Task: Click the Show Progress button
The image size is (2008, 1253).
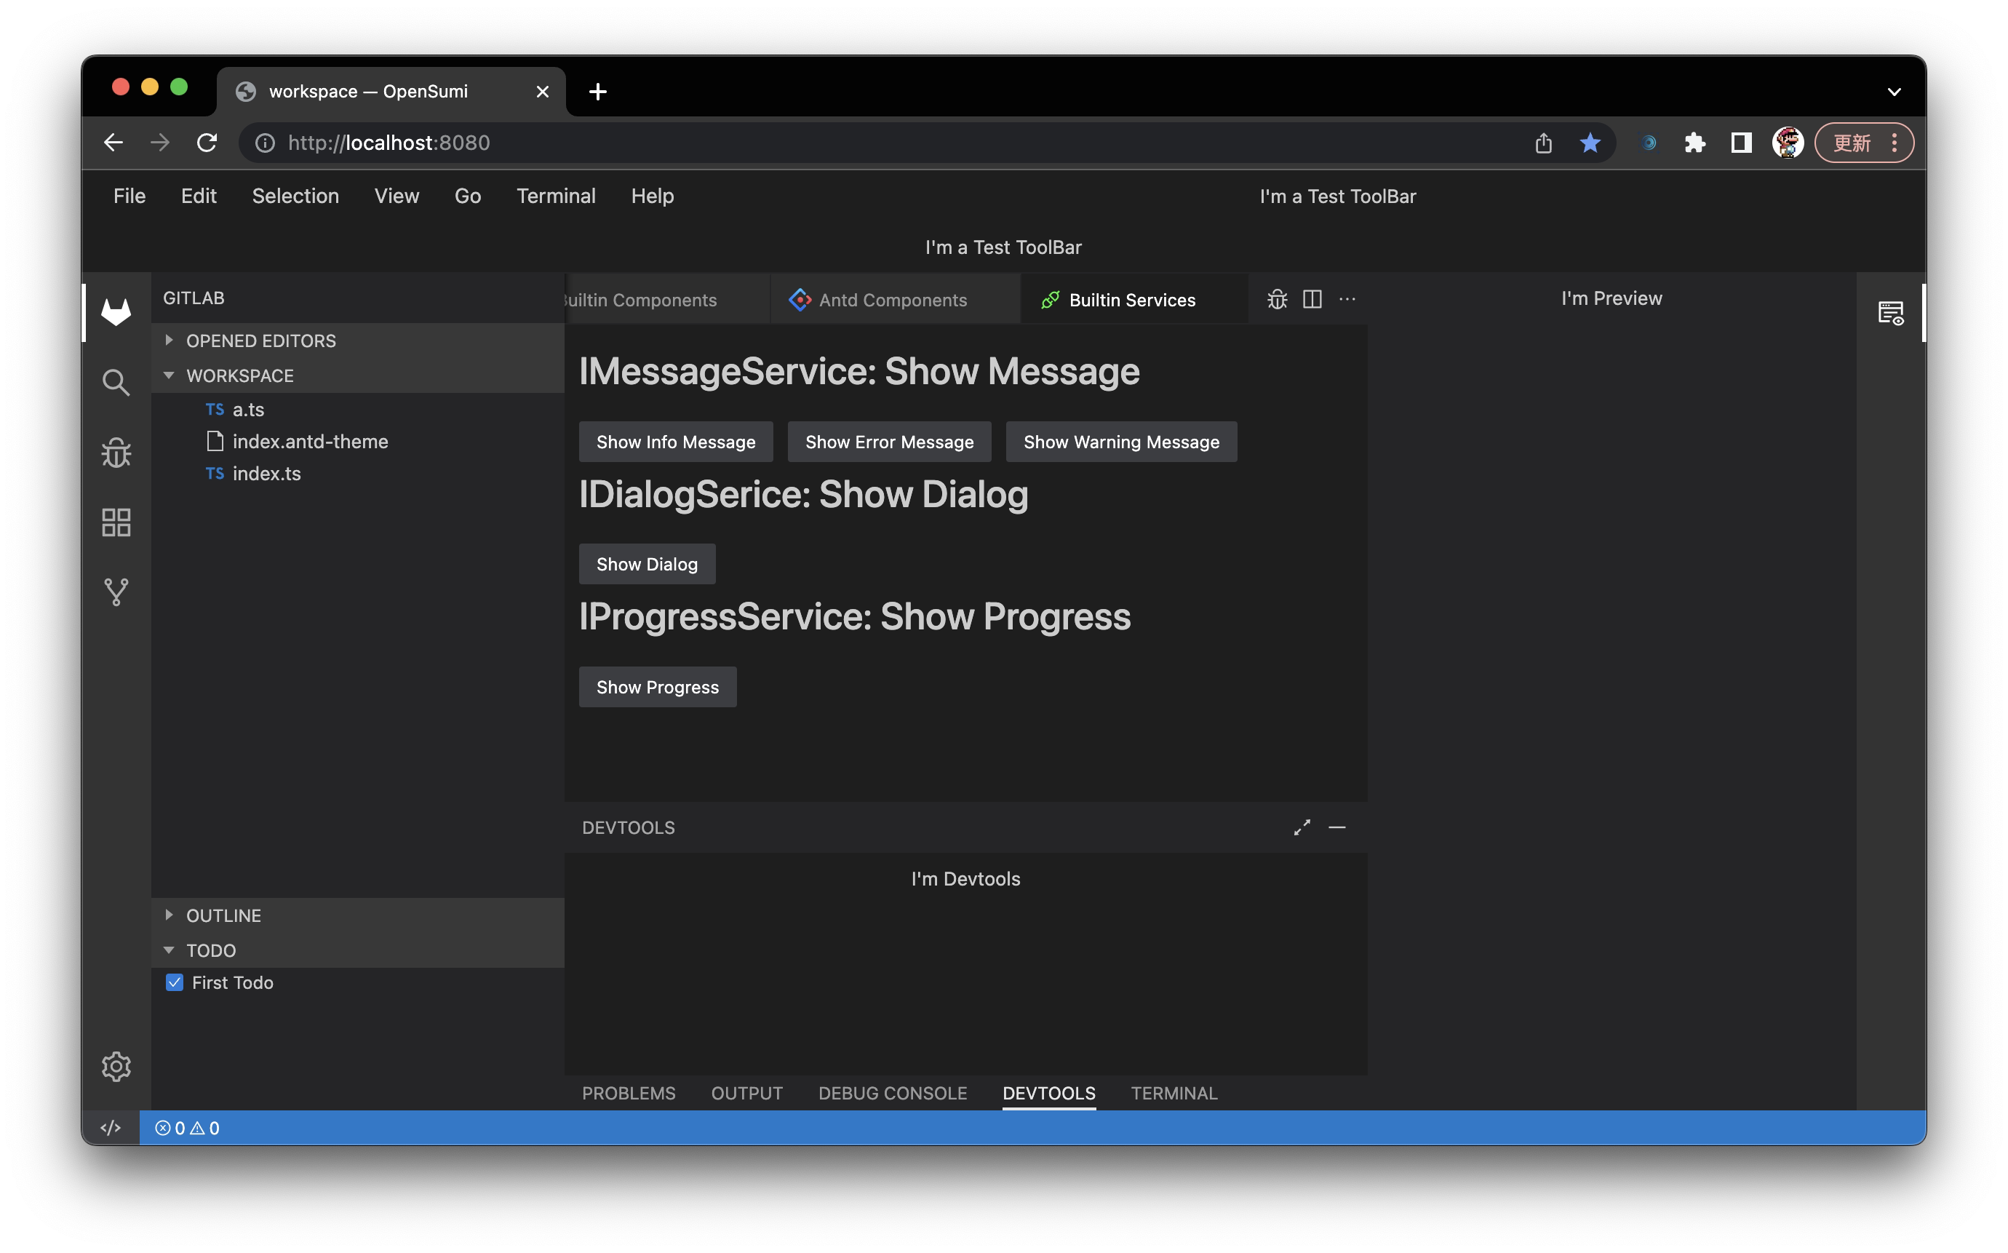Action: point(658,687)
